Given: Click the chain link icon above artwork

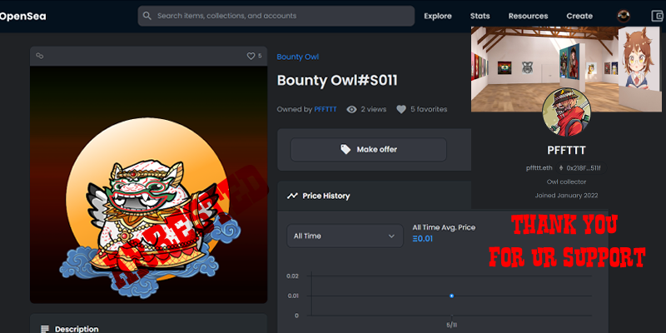Looking at the screenshot, I should [x=39, y=56].
